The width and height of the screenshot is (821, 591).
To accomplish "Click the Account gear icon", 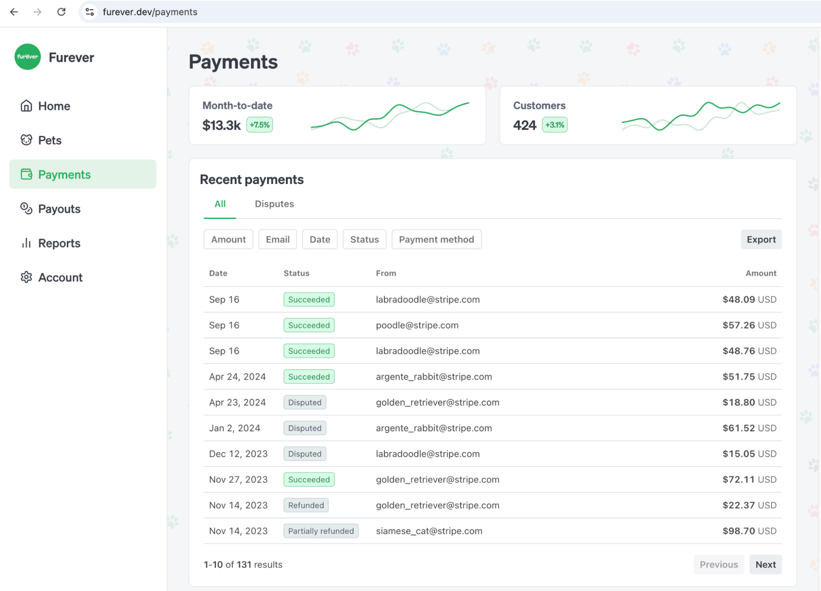I will point(26,277).
